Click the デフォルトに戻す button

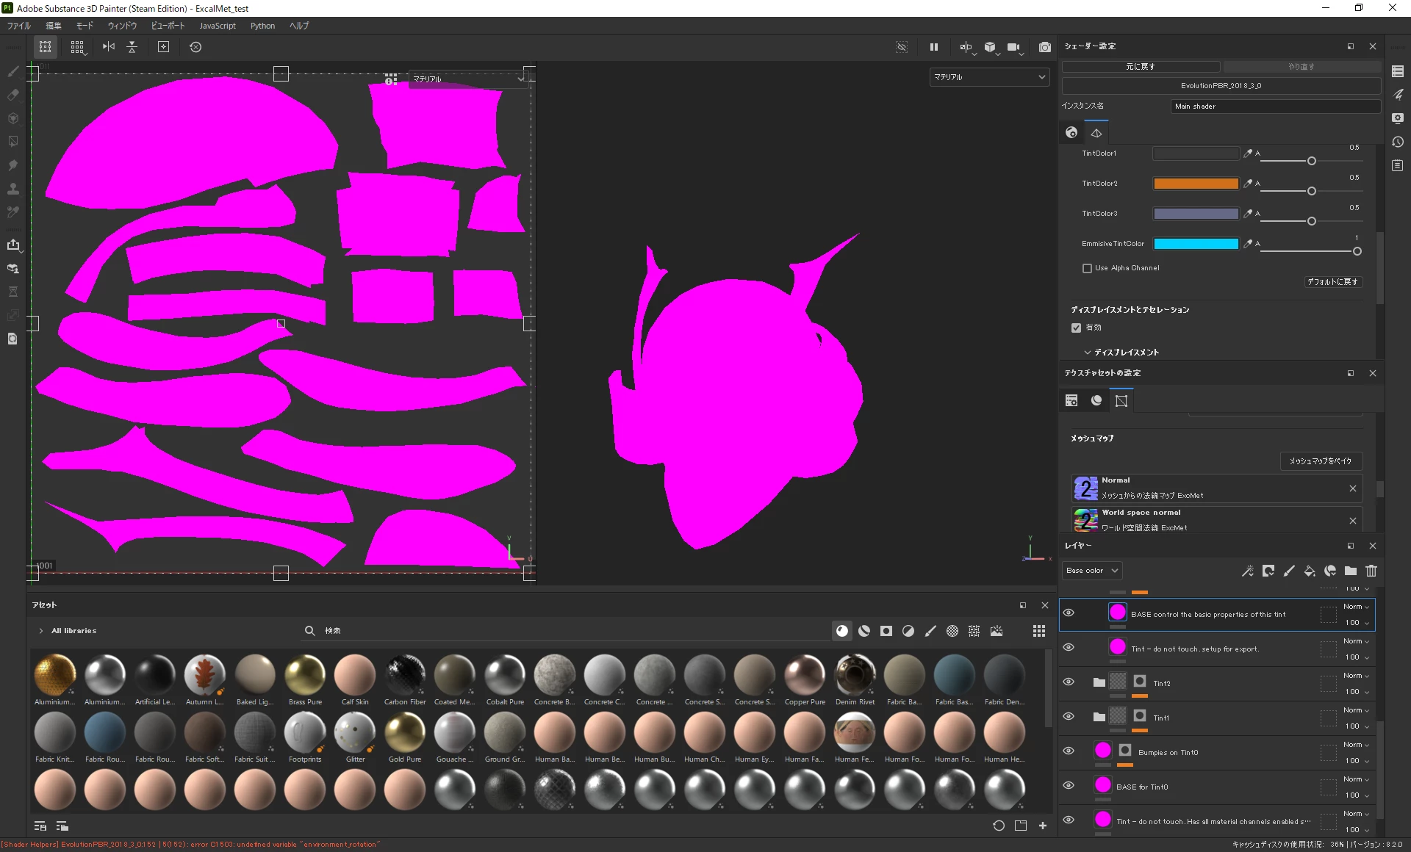[x=1332, y=282]
